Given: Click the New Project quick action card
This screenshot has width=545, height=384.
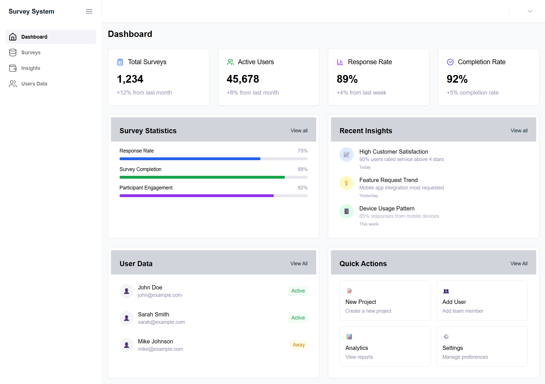Looking at the screenshot, I should [x=385, y=300].
